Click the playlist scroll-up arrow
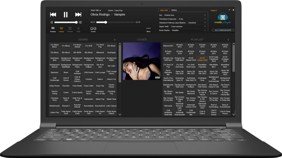This screenshot has width=282, height=158. tap(234, 44)
